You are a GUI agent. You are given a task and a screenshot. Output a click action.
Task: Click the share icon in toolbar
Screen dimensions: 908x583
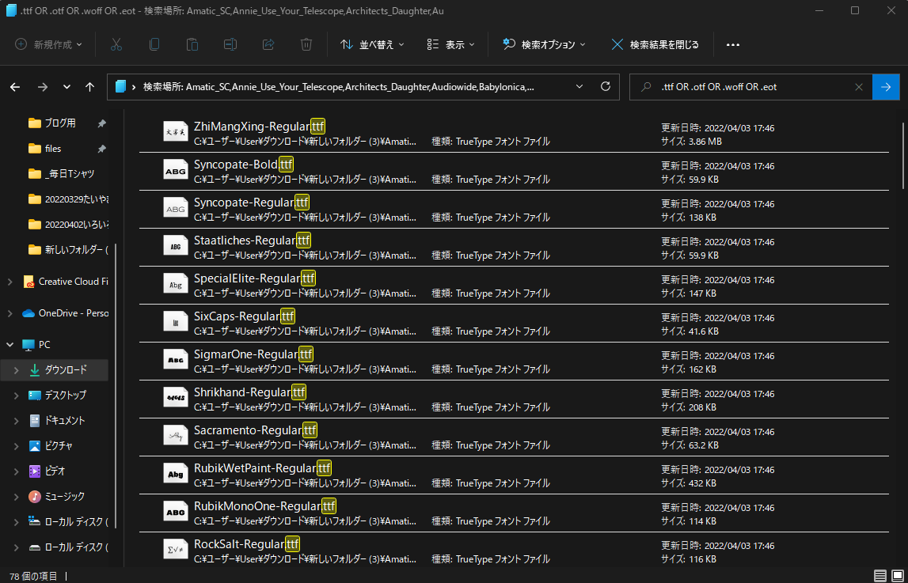point(268,44)
